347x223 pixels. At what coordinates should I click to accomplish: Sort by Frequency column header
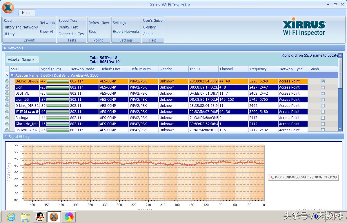click(x=263, y=69)
